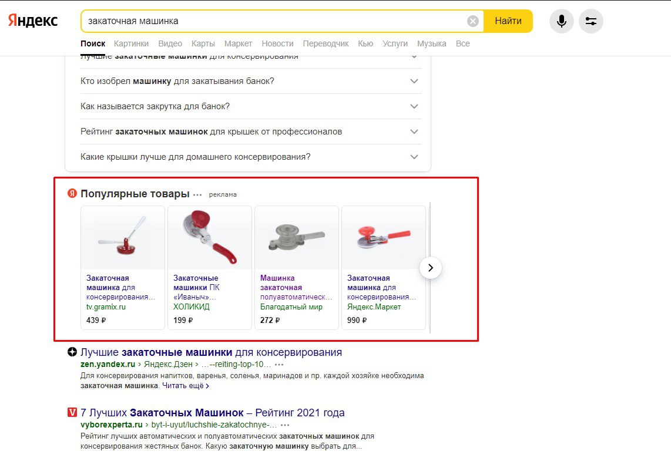This screenshot has height=468, width=671.
Task: Click the tv.gramix.ru shop name
Action: (x=106, y=307)
